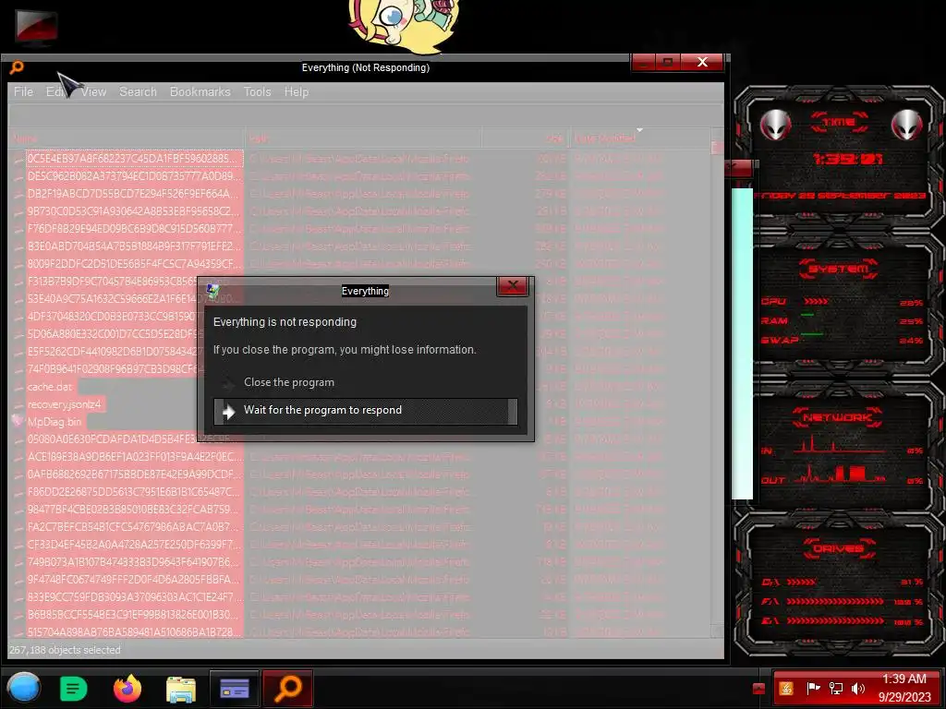Click the network tray icon

click(836, 689)
